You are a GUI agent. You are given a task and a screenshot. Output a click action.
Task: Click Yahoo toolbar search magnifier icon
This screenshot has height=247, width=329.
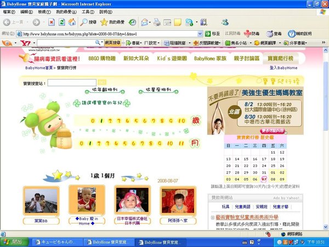click(98, 43)
